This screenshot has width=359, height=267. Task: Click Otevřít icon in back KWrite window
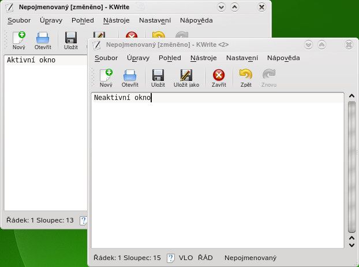[43, 38]
